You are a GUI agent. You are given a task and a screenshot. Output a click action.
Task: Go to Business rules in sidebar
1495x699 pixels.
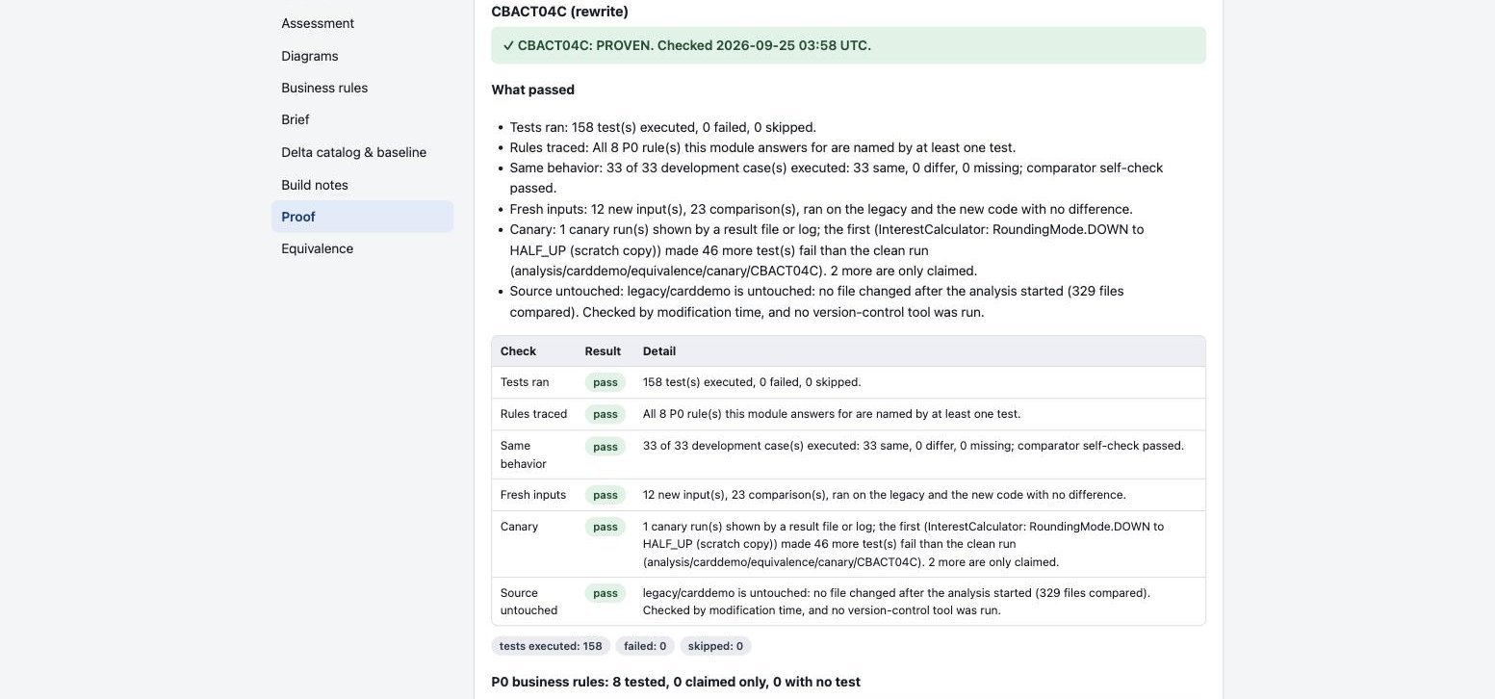tap(362, 88)
